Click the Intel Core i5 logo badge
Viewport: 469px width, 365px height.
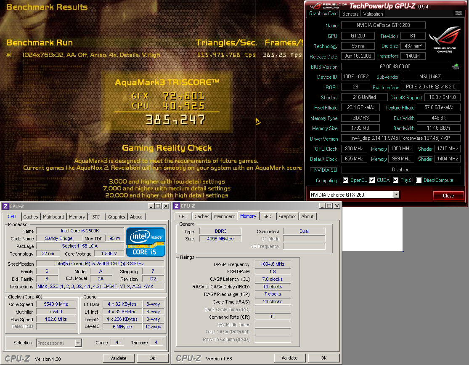146,242
